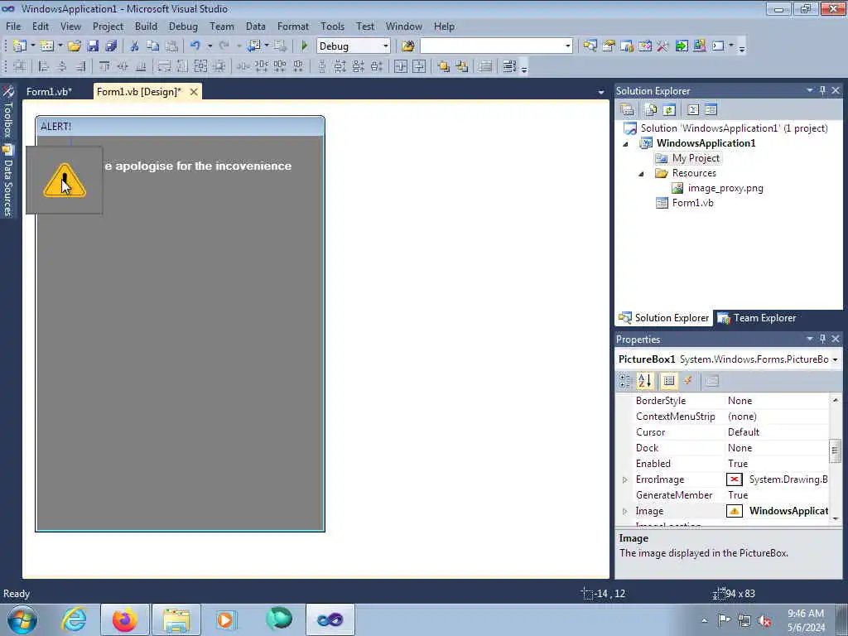
Task: Click the Properties panel scrollbar thumb
Action: (835, 450)
